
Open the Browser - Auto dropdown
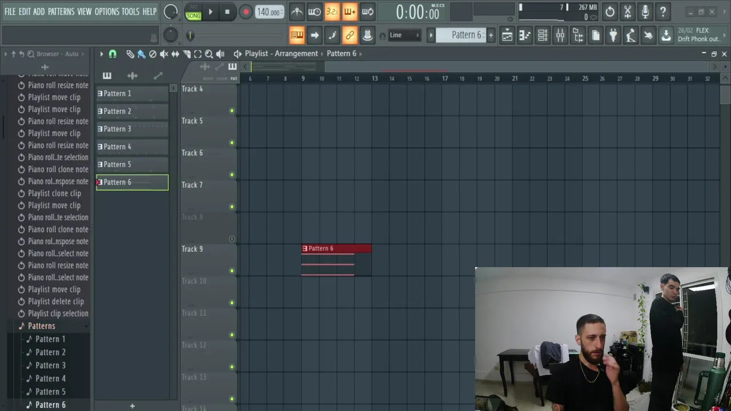coord(58,54)
